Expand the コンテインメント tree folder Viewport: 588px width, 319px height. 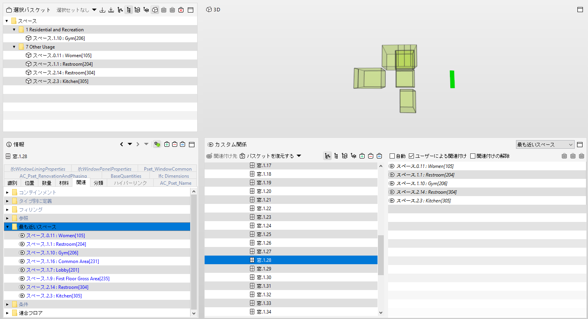point(7,192)
